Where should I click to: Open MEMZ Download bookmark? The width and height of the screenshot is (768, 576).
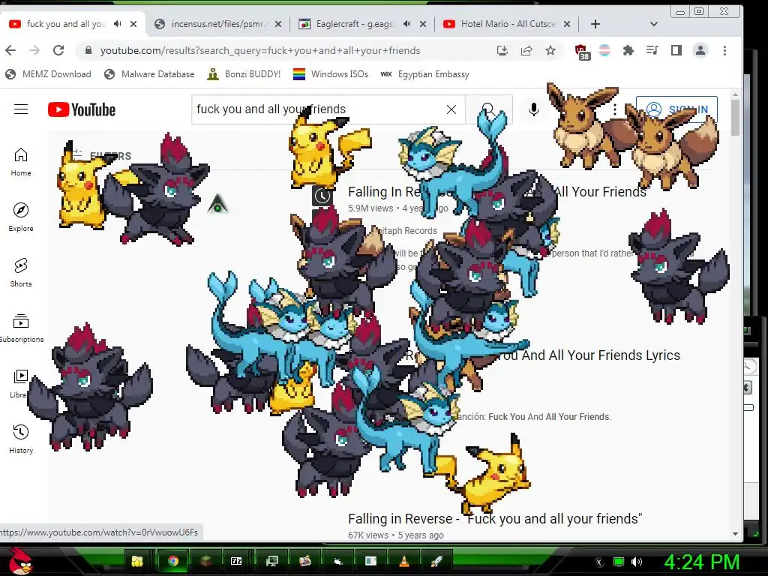(x=48, y=74)
